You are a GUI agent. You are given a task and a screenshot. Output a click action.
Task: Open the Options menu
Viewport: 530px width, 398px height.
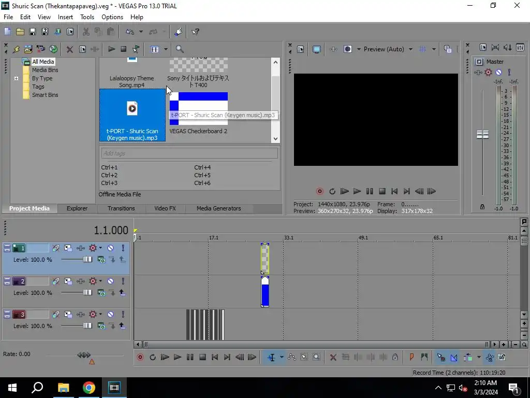click(112, 17)
